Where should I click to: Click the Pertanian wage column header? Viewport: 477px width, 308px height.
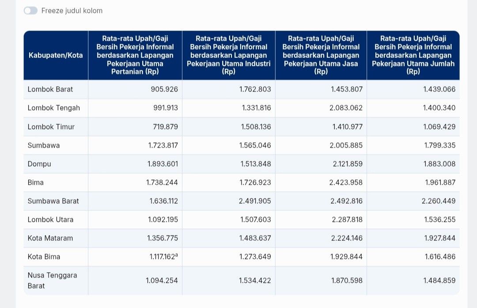[135, 55]
